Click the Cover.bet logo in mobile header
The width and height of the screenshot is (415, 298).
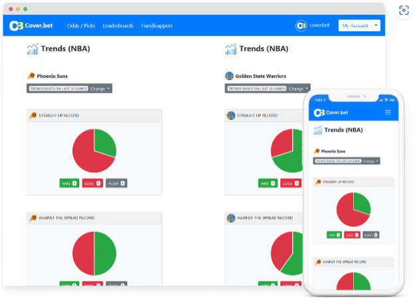click(x=331, y=112)
